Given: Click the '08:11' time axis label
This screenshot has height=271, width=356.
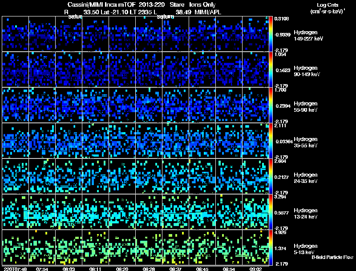Looking at the screenshot, I should point(95,269).
